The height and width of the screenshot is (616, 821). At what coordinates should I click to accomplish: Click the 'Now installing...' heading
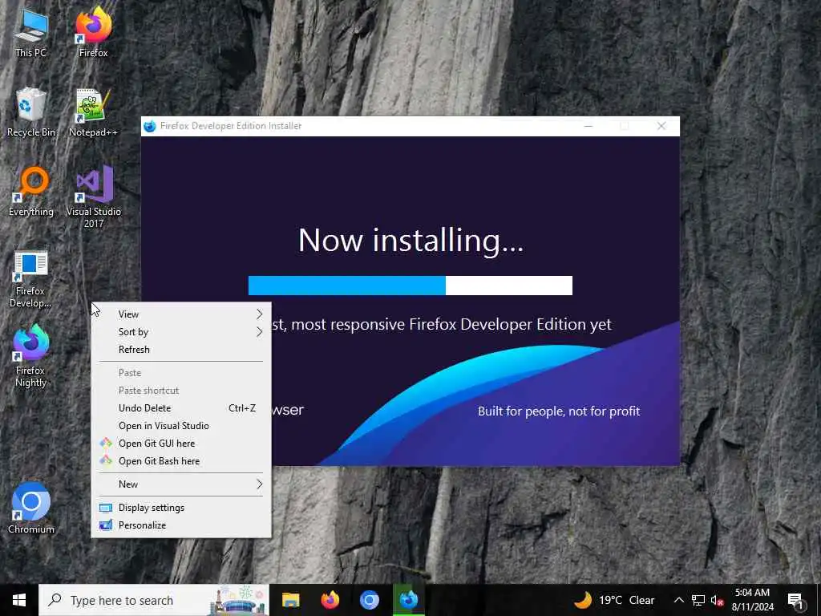(x=410, y=241)
